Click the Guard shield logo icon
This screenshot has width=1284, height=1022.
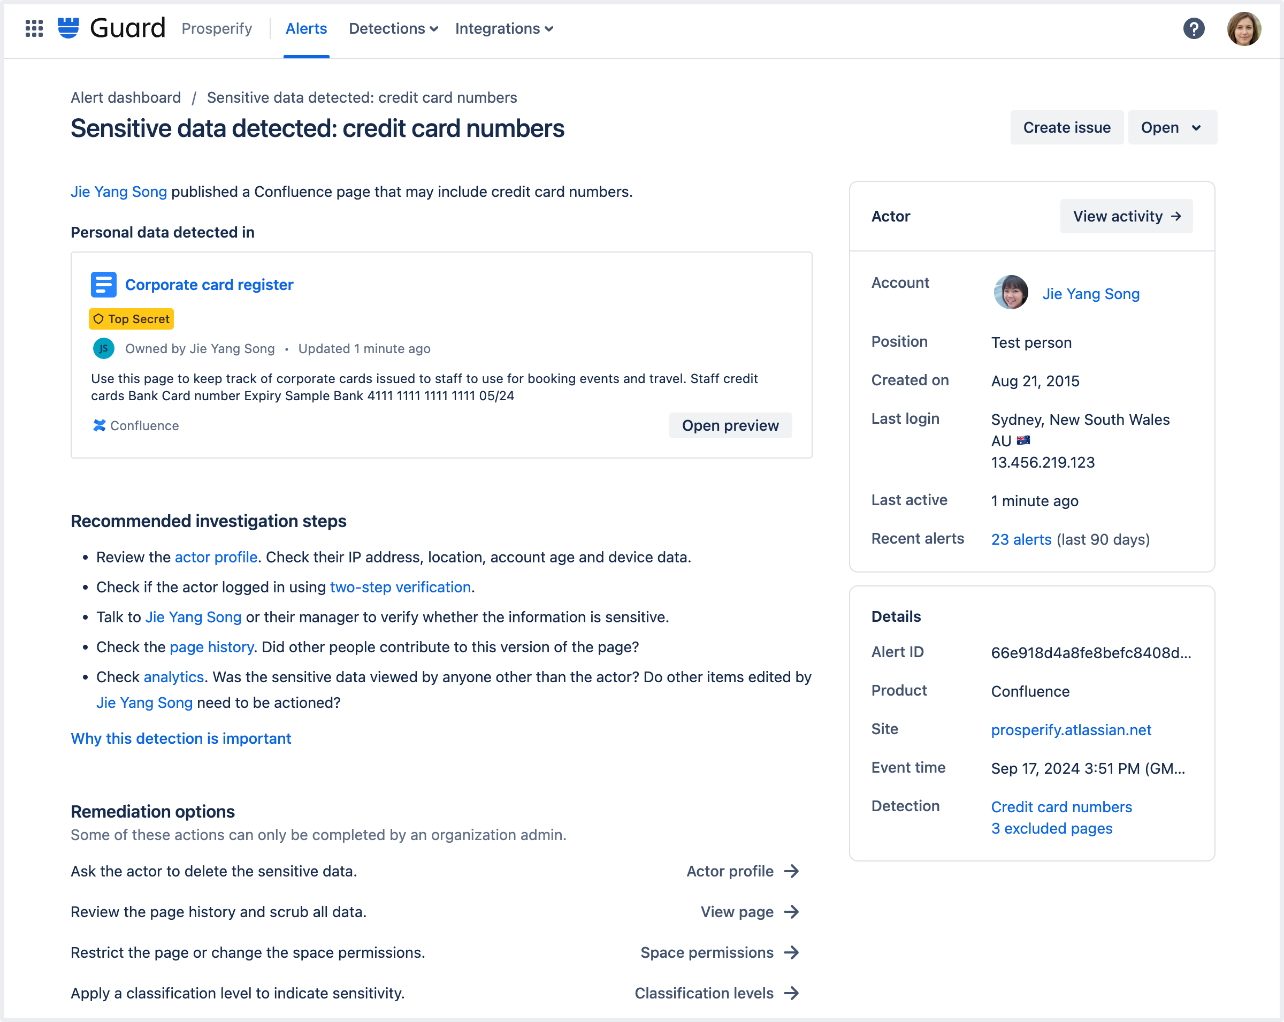68,28
